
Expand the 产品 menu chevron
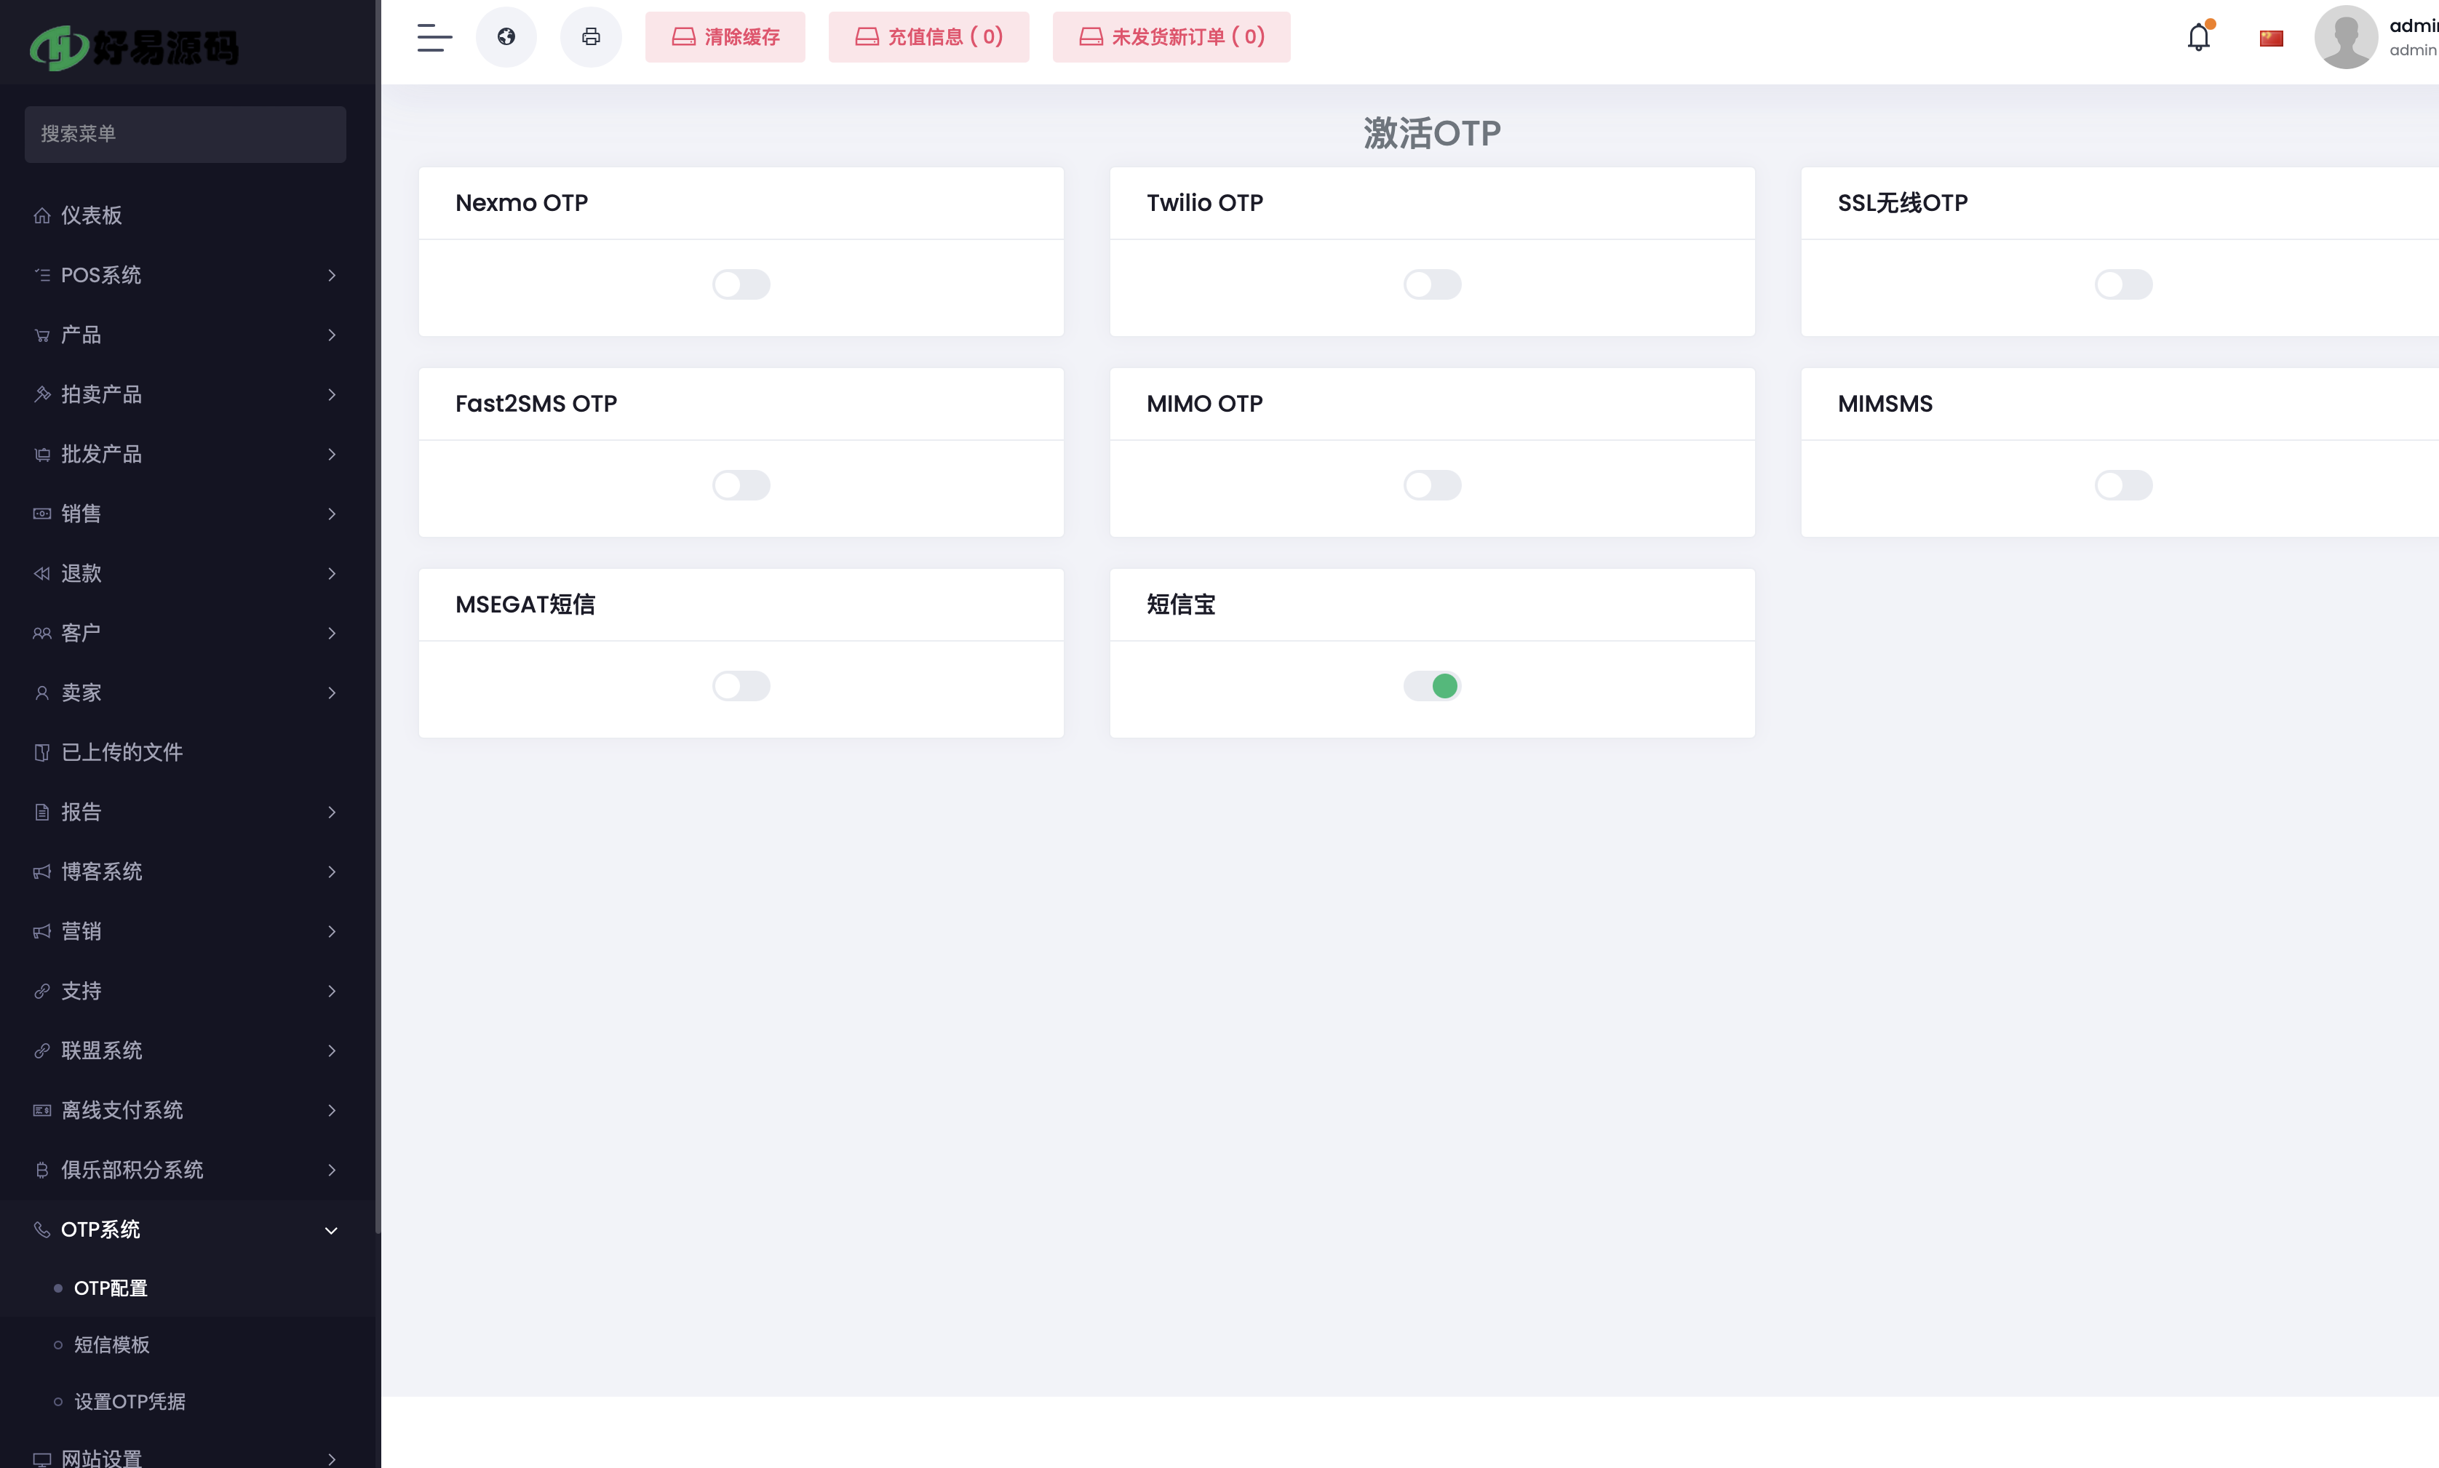[332, 335]
